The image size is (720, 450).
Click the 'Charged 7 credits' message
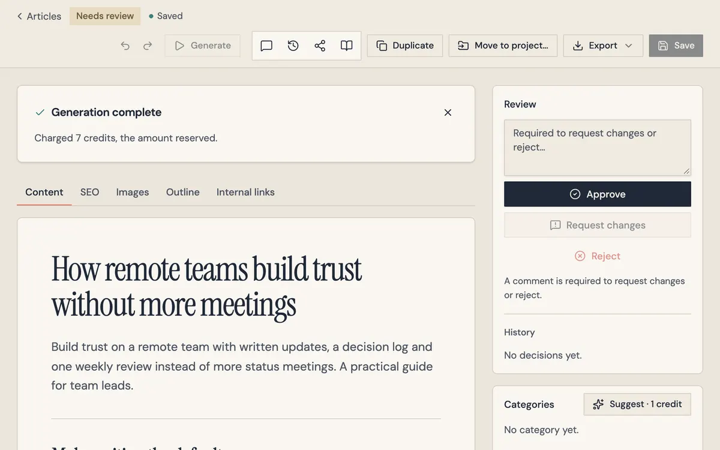coord(126,138)
